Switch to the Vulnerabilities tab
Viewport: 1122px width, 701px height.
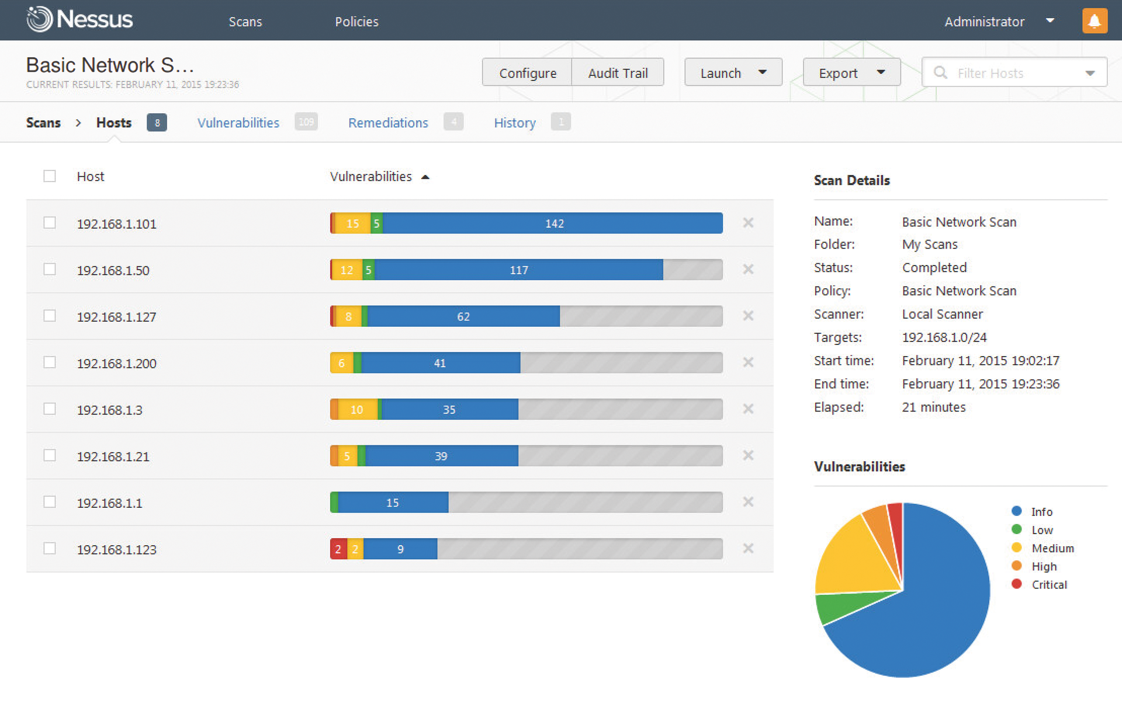(x=238, y=123)
